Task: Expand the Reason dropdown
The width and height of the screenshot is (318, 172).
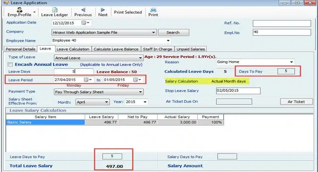Action: (x=291, y=62)
